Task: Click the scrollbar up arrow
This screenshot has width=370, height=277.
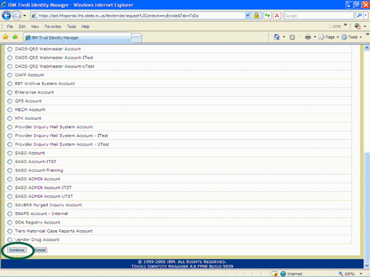Action: pos(366,48)
